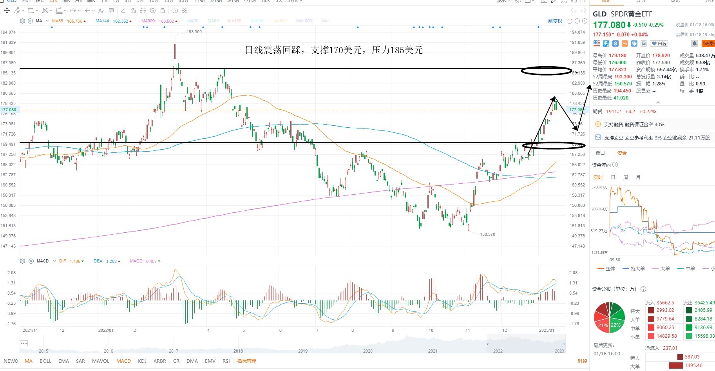Enable the faded MA30 line
This screenshot has height=371, width=715.
click(193, 21)
